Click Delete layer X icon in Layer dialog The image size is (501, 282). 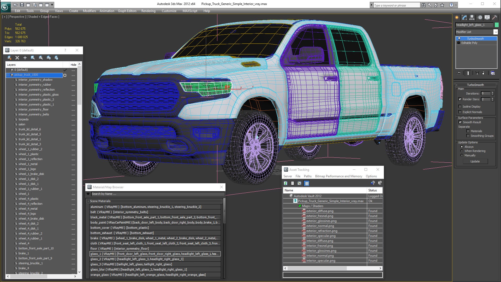point(17,58)
